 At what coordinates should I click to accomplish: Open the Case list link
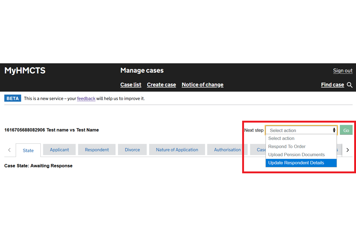click(131, 85)
